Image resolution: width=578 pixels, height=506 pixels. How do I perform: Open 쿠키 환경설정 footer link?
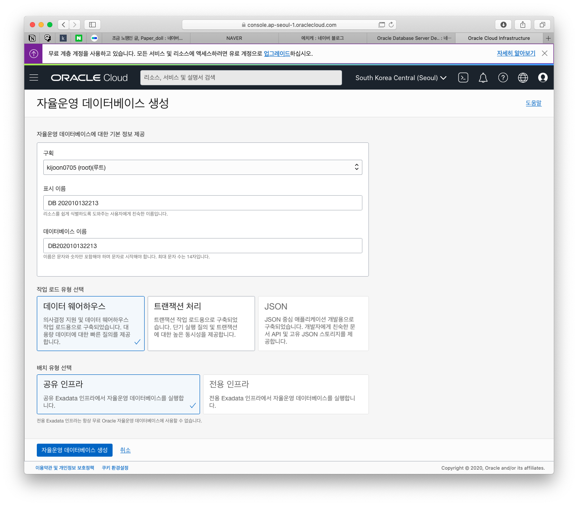coord(115,468)
